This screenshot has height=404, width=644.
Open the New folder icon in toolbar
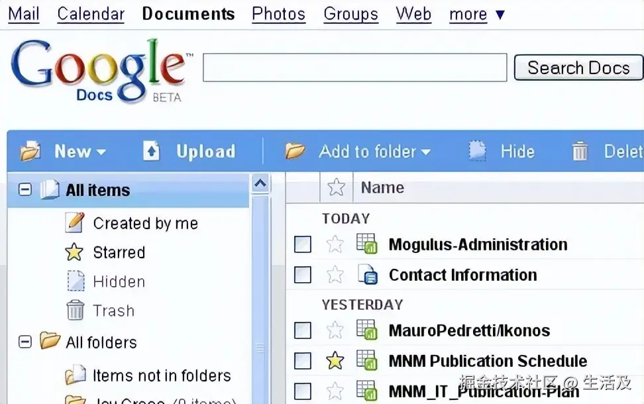[30, 151]
